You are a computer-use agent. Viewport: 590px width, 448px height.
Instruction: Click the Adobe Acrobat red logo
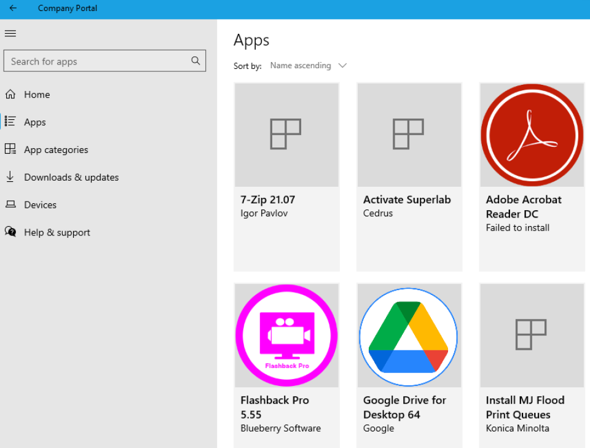click(x=532, y=135)
